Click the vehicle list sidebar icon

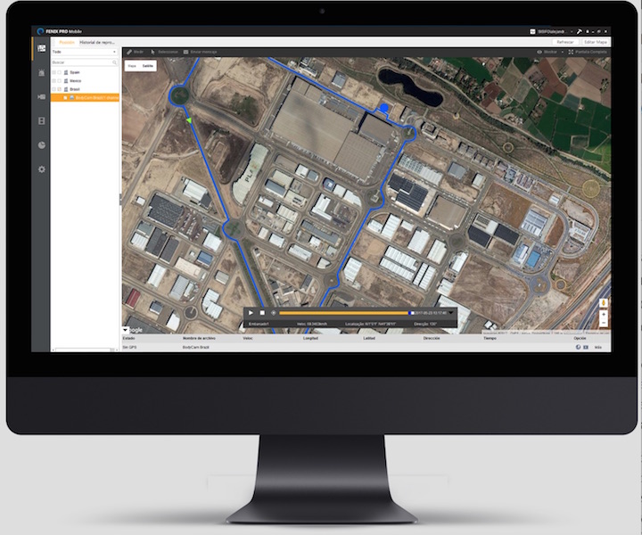point(41,72)
